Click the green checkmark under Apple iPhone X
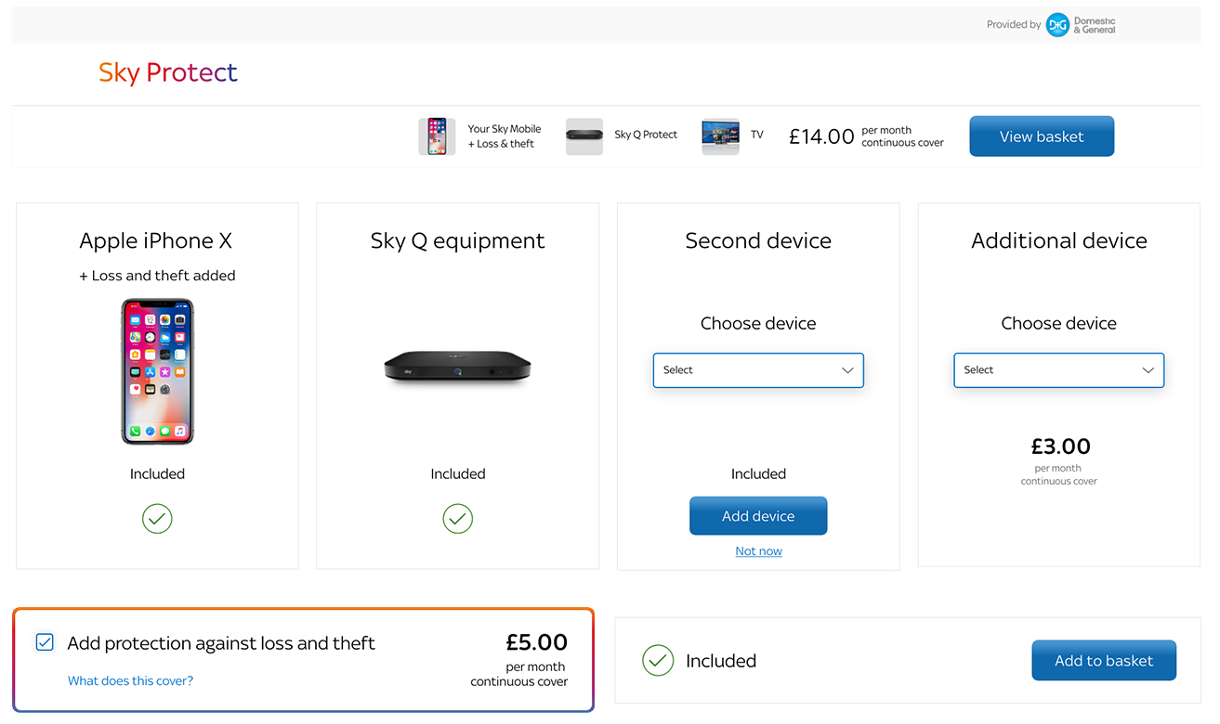 pos(157,518)
